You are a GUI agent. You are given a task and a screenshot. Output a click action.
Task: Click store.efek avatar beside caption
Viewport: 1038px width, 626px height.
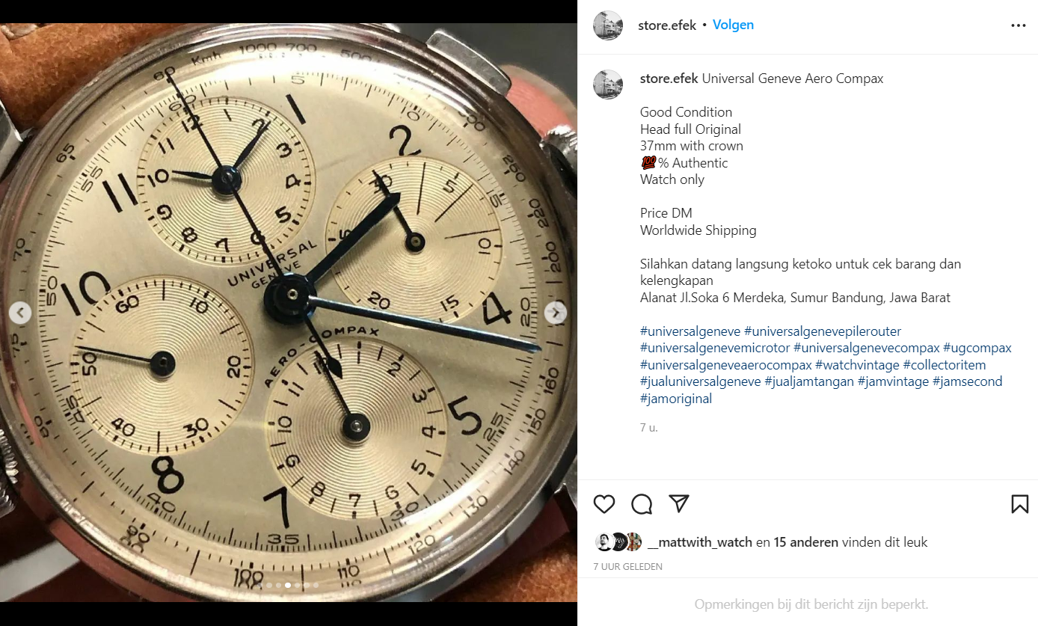click(608, 85)
